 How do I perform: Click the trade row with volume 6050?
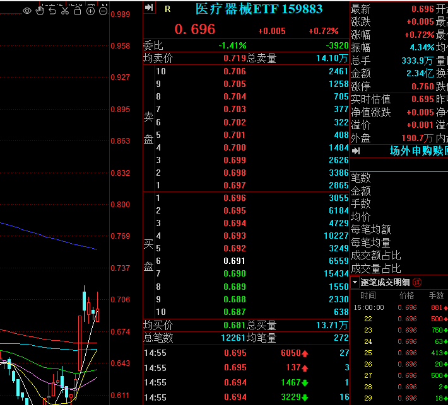tap(246, 353)
